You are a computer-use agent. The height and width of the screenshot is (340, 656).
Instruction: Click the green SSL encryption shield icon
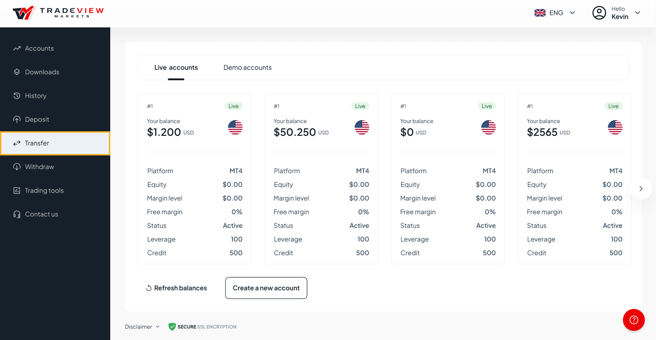coord(172,327)
